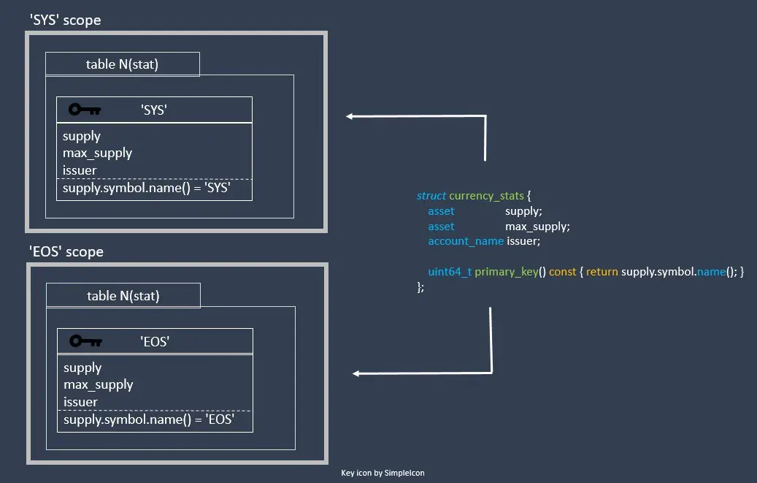The height and width of the screenshot is (483, 757).
Task: Click 'asset supply;' code line
Action: click(x=485, y=211)
